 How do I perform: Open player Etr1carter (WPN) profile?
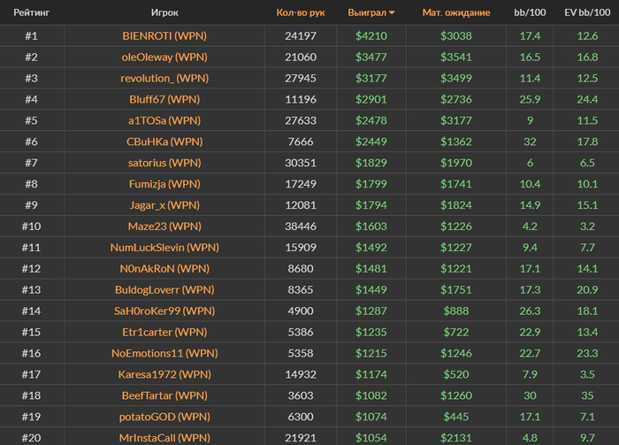click(x=164, y=332)
